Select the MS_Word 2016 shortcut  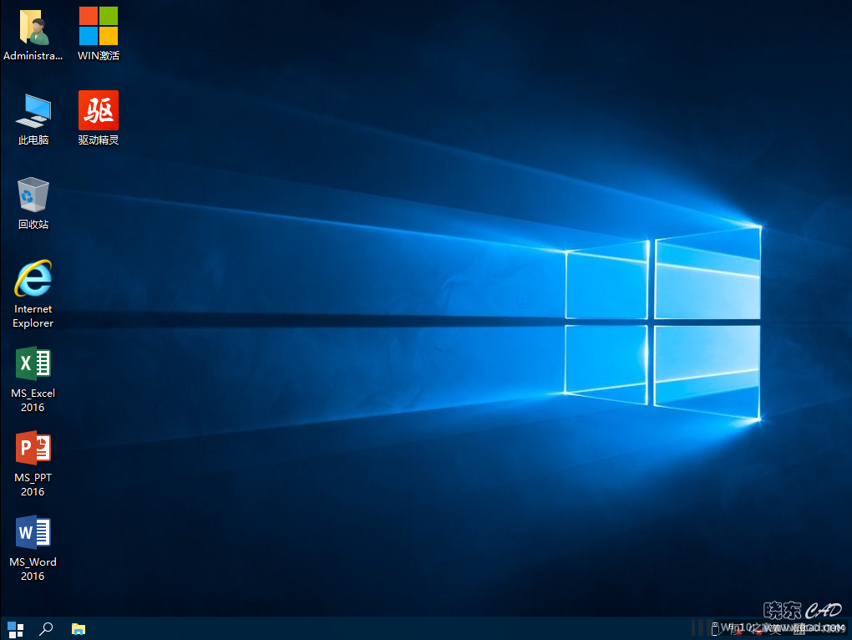[33, 547]
